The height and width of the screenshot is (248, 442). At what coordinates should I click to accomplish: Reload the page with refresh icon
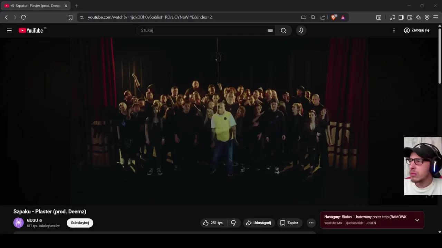23,17
